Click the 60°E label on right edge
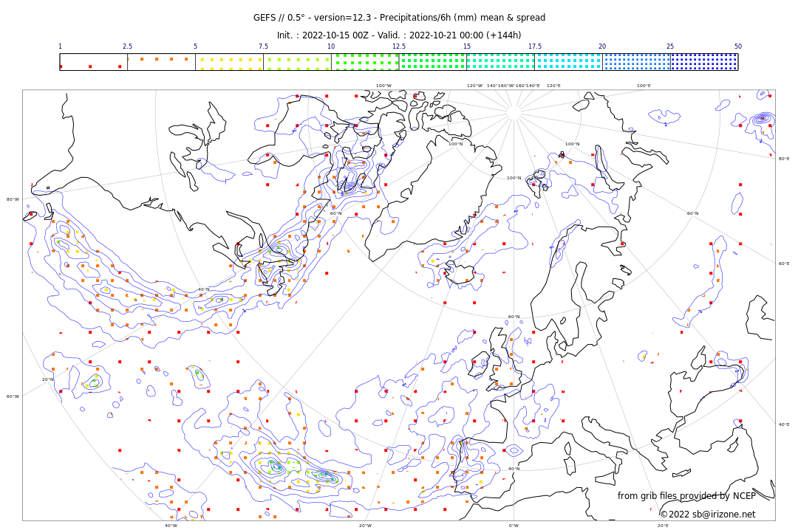 [784, 264]
